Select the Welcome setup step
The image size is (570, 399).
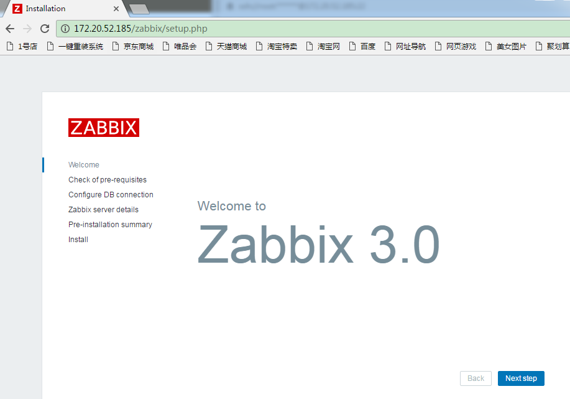click(x=84, y=164)
